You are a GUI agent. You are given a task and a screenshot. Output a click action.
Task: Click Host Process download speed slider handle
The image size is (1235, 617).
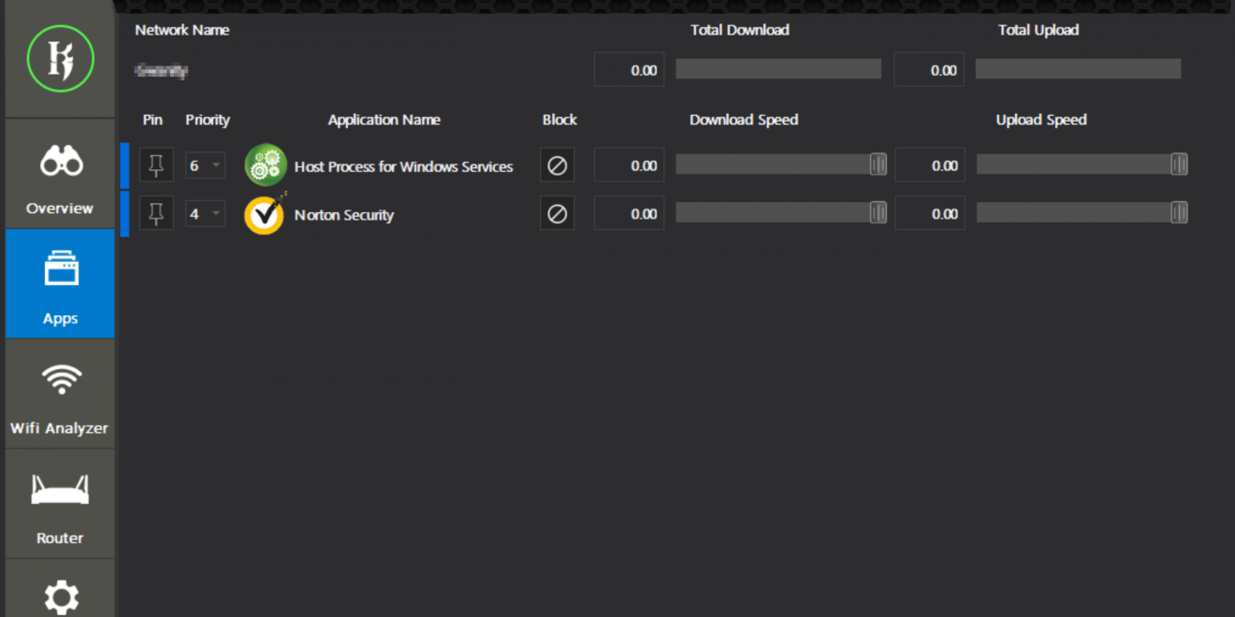pos(878,165)
